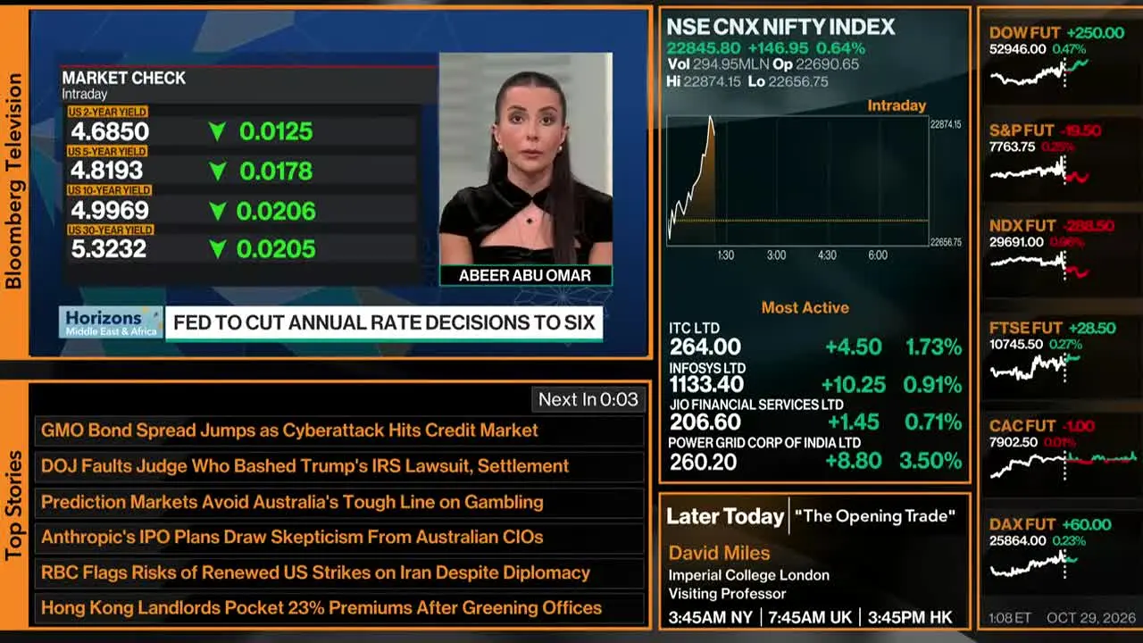
Task: Click the Nifty index value 22845.80
Action: pyautogui.click(x=704, y=48)
